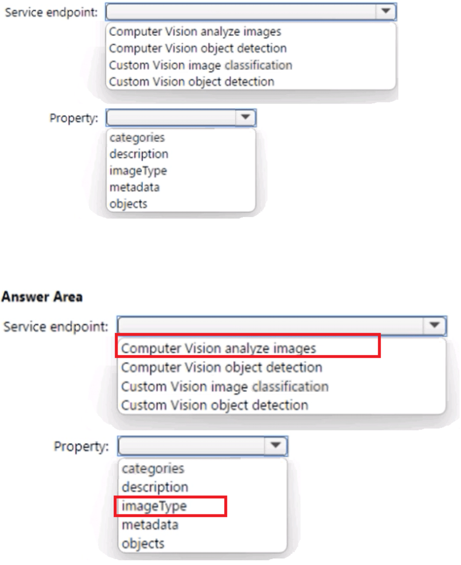Image resolution: width=461 pixels, height=565 pixels.
Task: Click the Answer Area Service endpoint input box
Action: click(271, 326)
